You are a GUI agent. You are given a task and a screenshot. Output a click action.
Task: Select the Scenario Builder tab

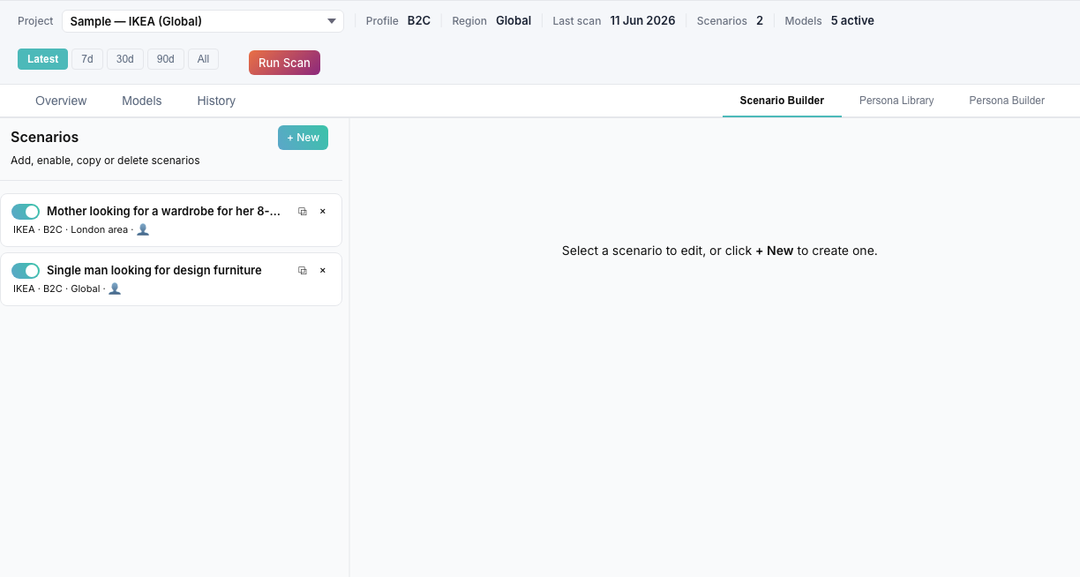(x=782, y=101)
